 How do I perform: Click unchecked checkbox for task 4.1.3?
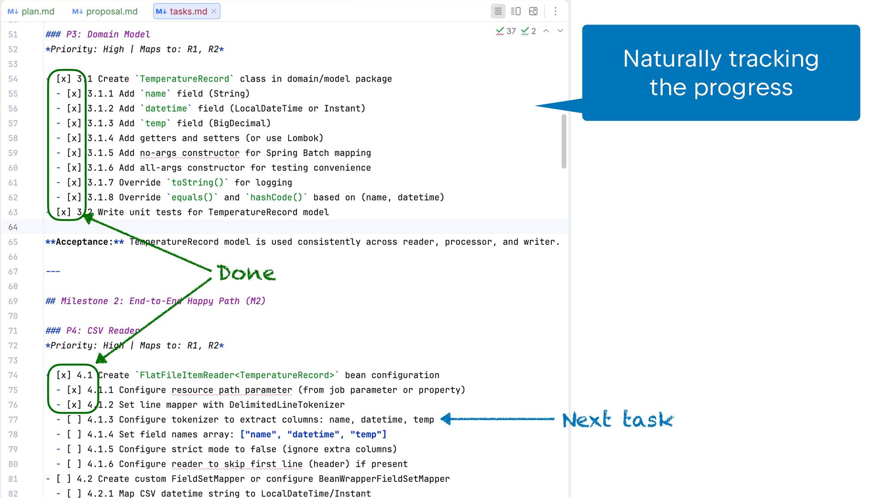(74, 420)
